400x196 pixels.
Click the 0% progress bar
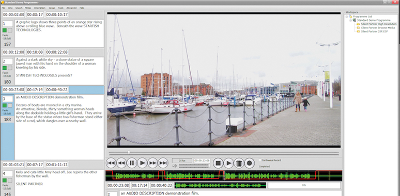coord(304,185)
